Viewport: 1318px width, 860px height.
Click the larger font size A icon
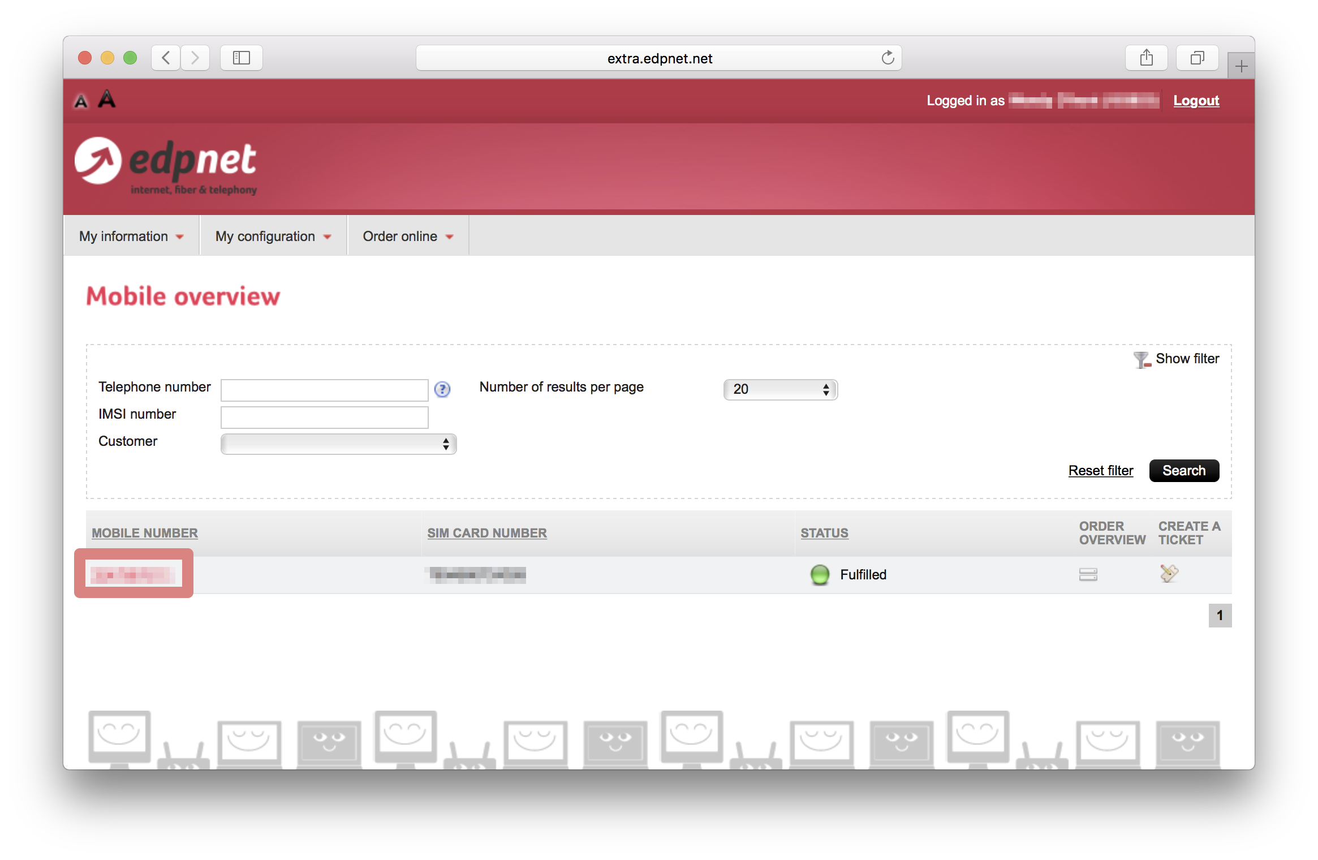[107, 99]
